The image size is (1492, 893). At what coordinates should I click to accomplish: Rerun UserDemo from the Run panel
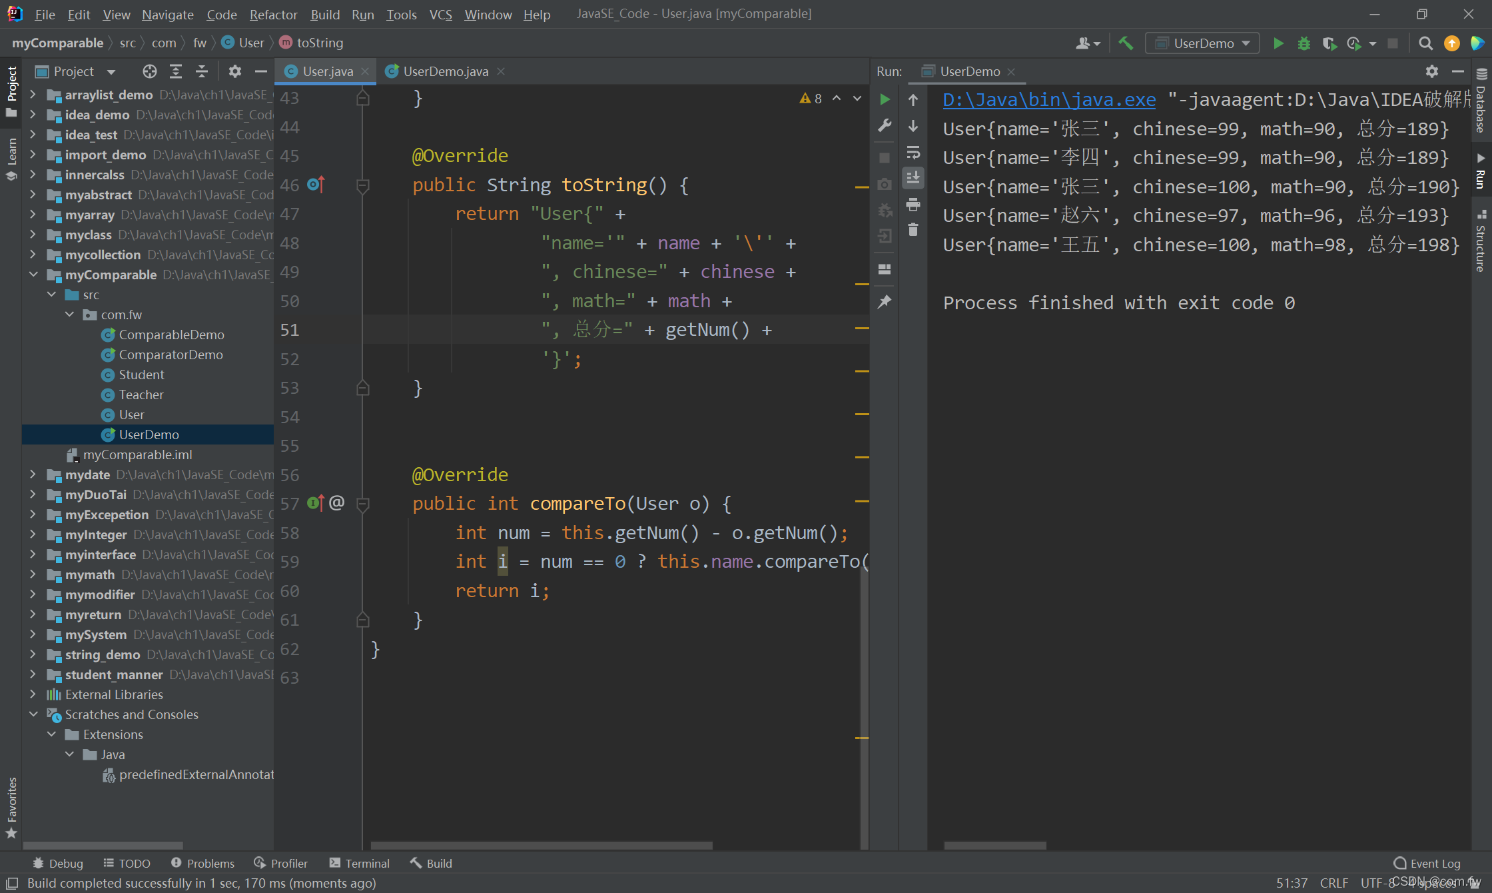tap(885, 100)
